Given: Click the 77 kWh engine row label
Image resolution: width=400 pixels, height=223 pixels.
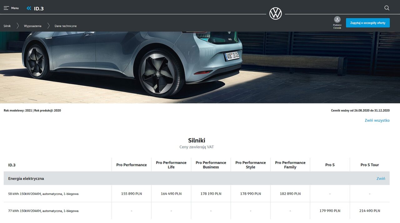Looking at the screenshot, I should tap(43, 211).
